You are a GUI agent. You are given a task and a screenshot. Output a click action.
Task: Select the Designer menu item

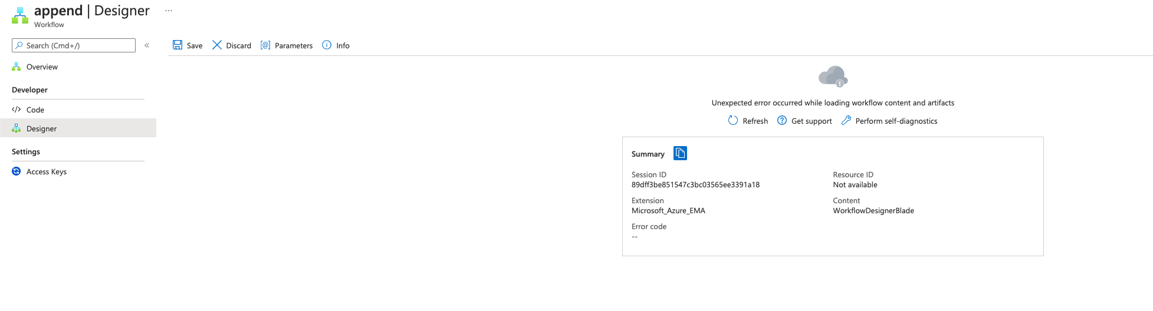pyautogui.click(x=78, y=128)
